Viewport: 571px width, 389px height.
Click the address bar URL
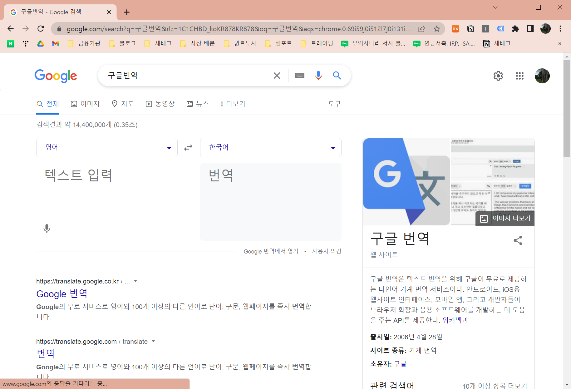(239, 29)
